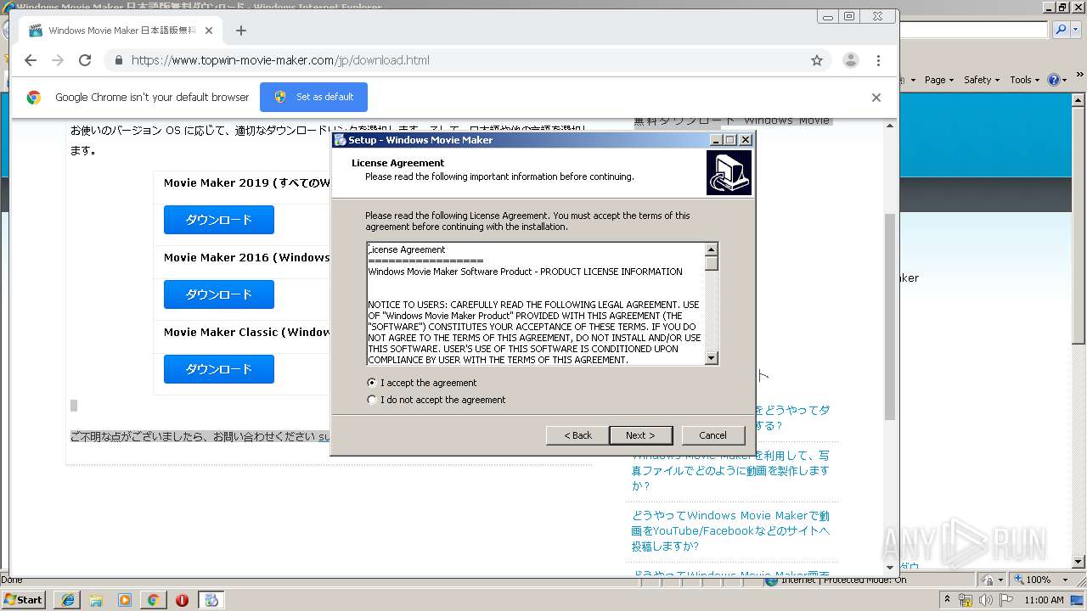The width and height of the screenshot is (1087, 611).
Task: Bookmark page with Chrome star icon
Action: coord(817,60)
